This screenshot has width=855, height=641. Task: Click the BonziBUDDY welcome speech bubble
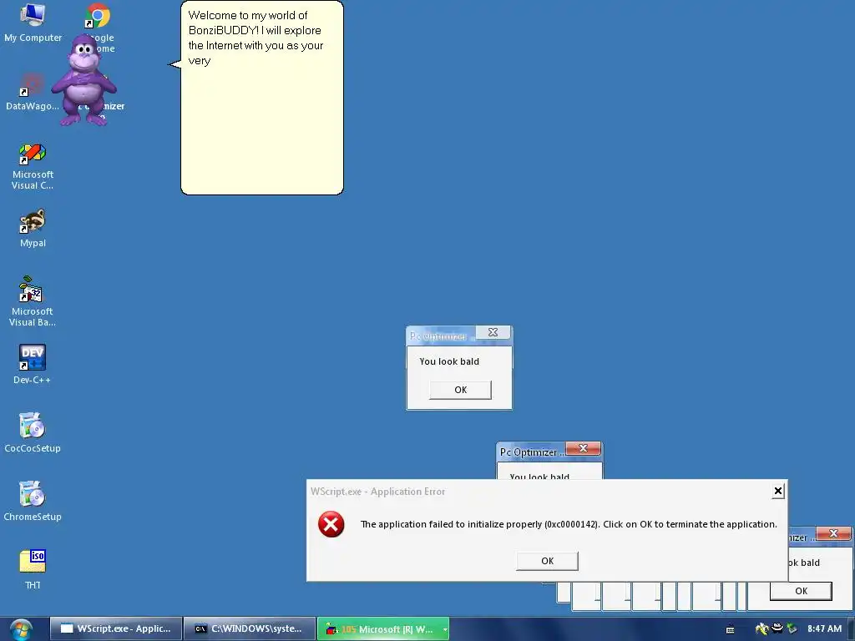[262, 98]
